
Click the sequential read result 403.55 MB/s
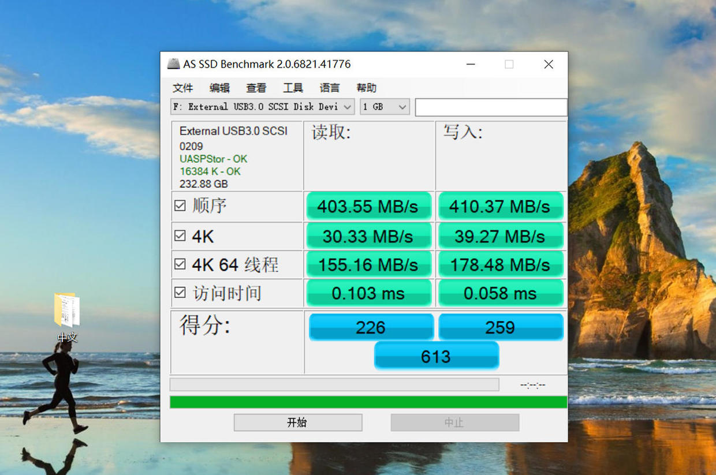(x=369, y=205)
